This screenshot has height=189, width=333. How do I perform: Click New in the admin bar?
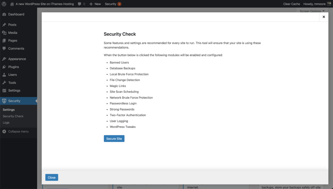[98, 4]
